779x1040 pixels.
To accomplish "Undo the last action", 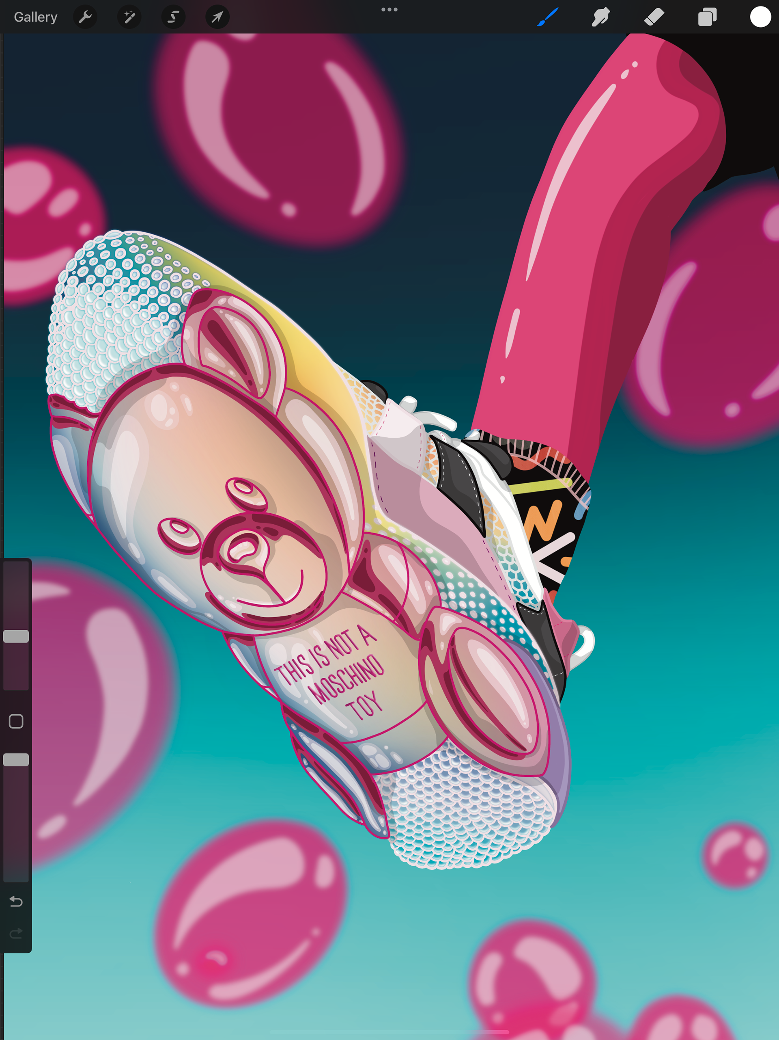I will [16, 901].
